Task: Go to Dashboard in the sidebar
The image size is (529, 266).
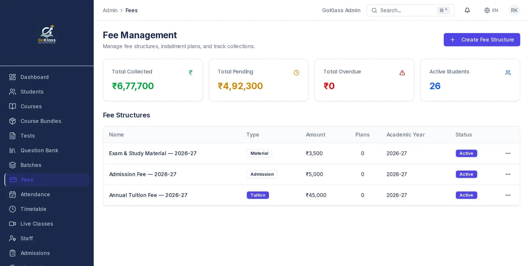Action: click(x=47, y=77)
